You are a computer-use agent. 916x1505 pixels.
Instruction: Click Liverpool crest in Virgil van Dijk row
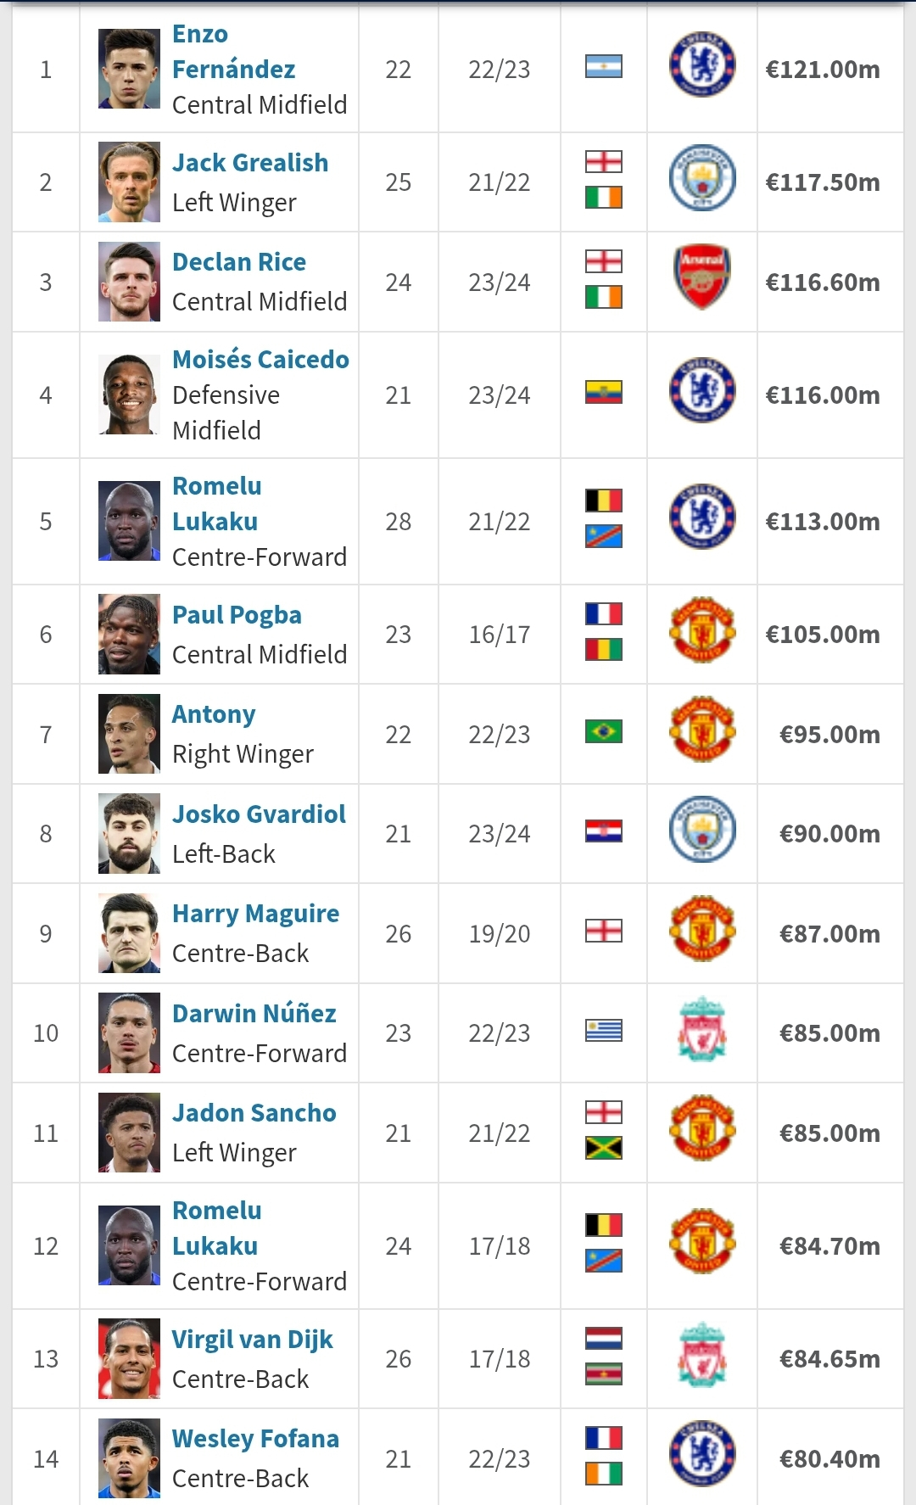(x=702, y=1355)
